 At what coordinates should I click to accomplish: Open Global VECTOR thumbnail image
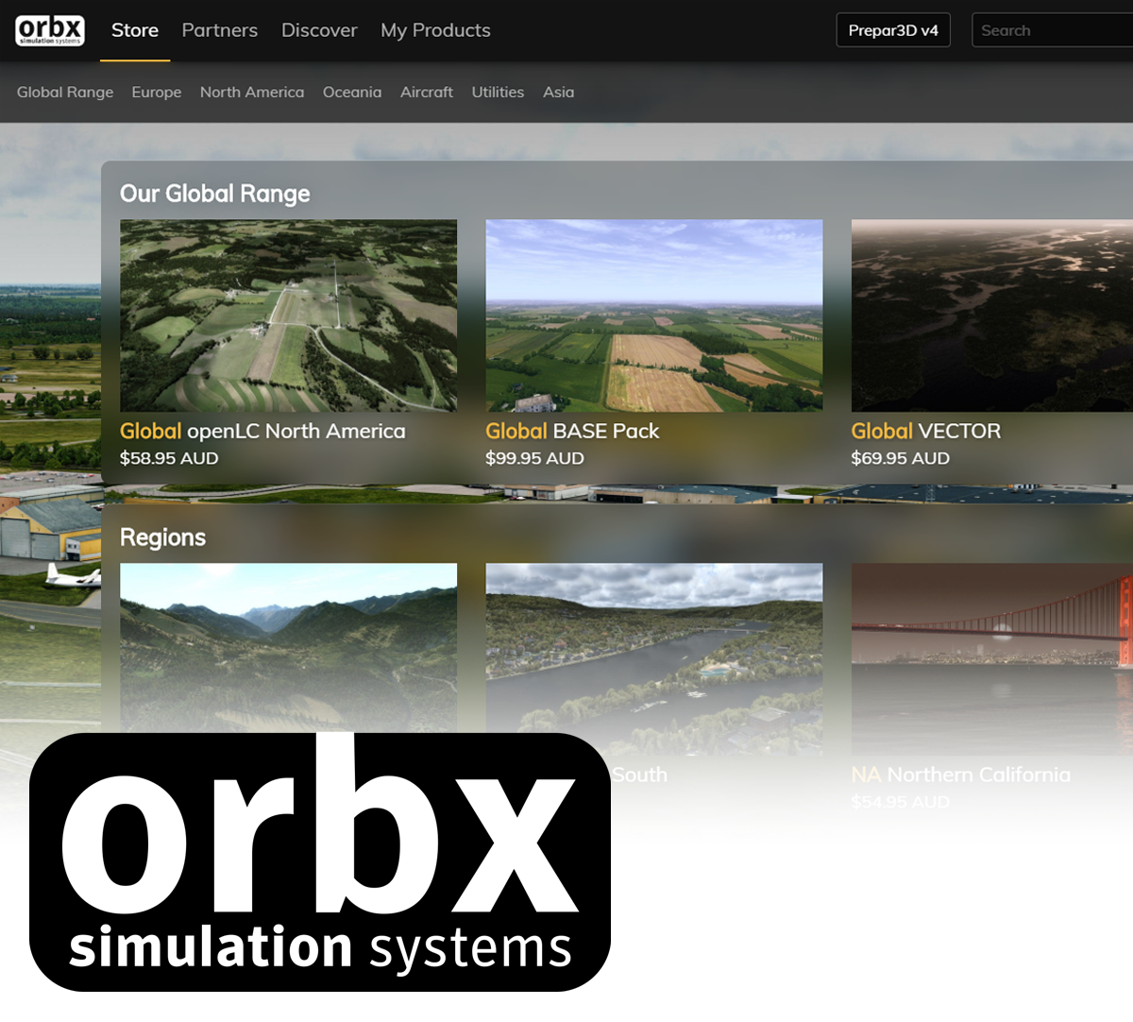tap(991, 315)
